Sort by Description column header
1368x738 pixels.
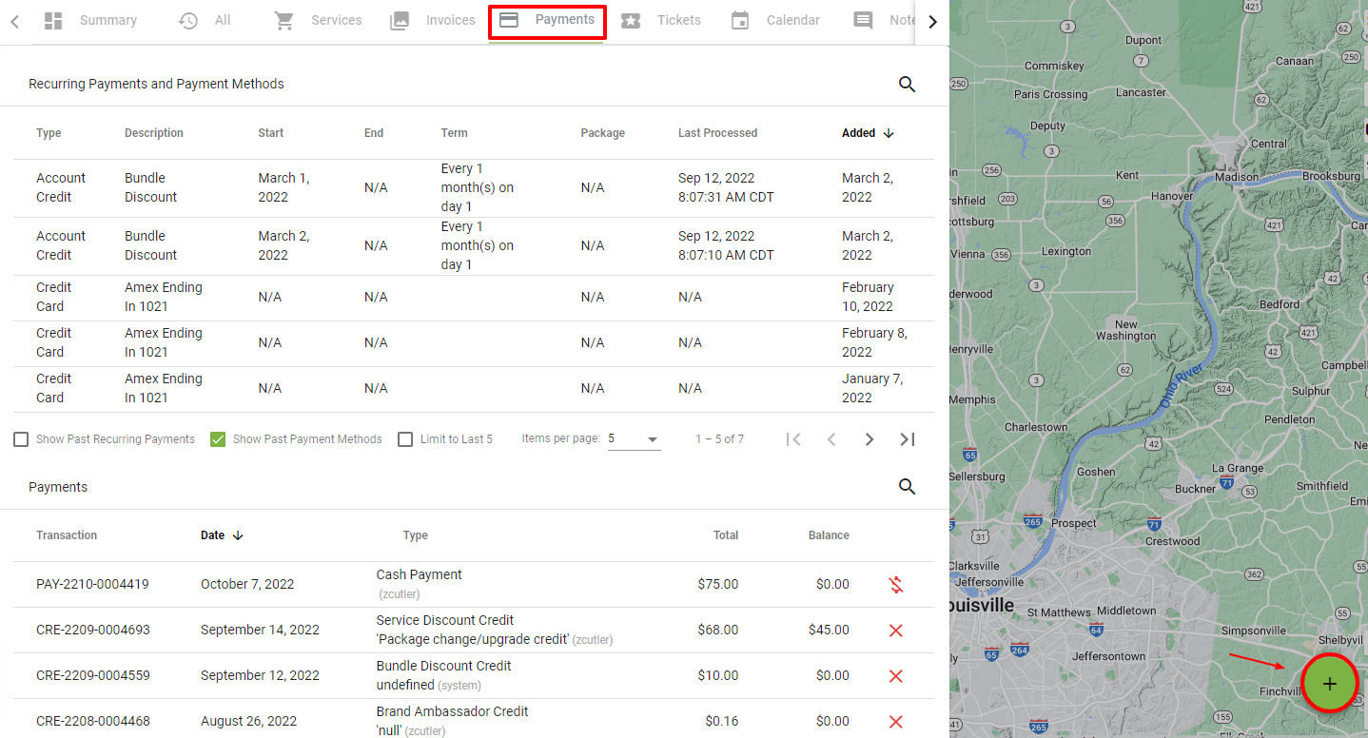tap(154, 133)
